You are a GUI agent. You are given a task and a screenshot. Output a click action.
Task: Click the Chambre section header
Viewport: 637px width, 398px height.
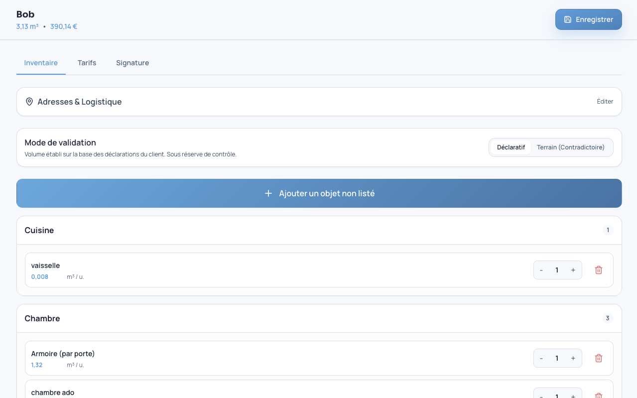coord(319,318)
